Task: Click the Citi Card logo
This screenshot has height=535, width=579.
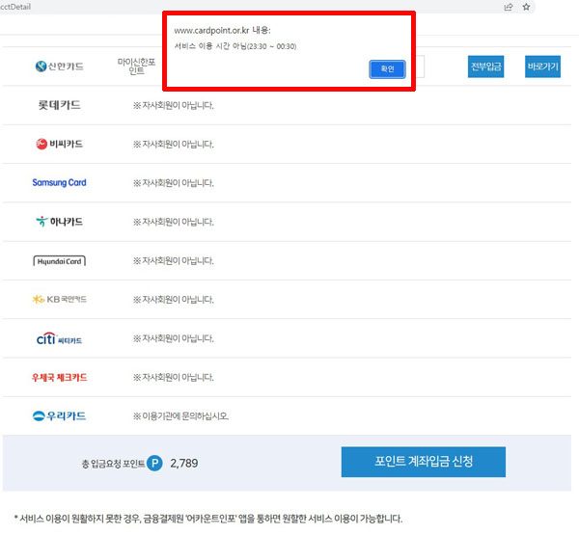Action: point(60,338)
